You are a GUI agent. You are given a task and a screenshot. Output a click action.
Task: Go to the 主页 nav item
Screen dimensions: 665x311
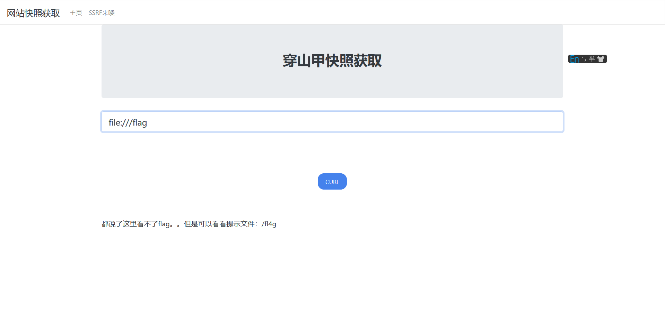(76, 13)
